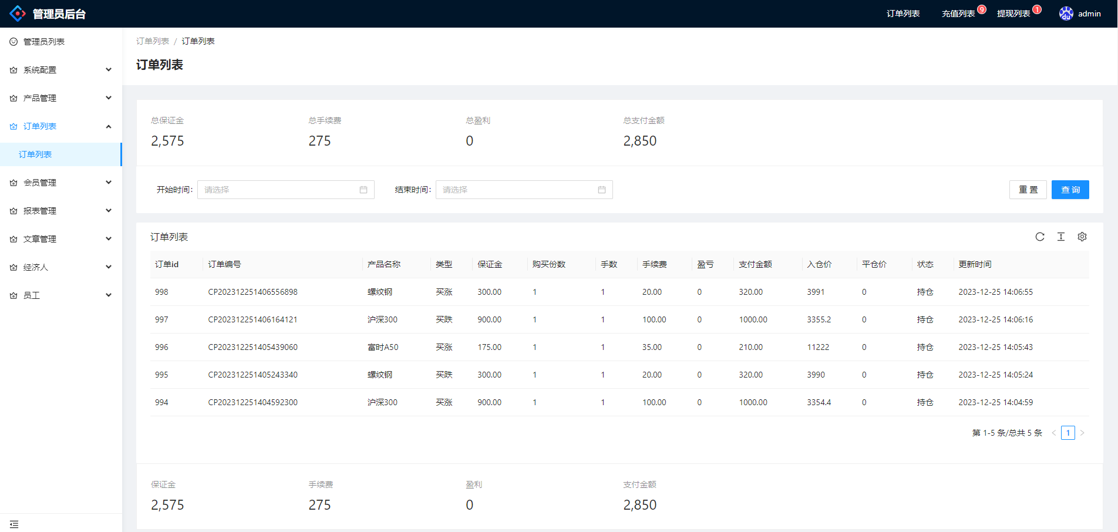The height and width of the screenshot is (532, 1118).
Task: Open the table row density control
Action: (1061, 237)
